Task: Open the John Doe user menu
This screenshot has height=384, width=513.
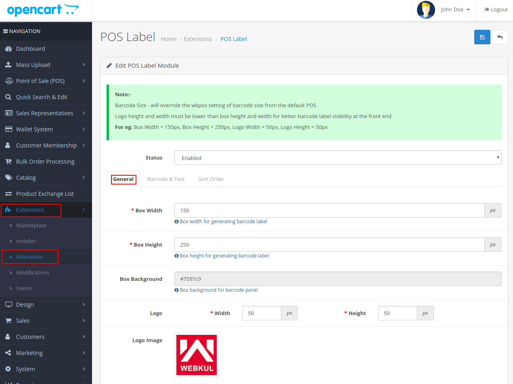Action: tap(455, 10)
